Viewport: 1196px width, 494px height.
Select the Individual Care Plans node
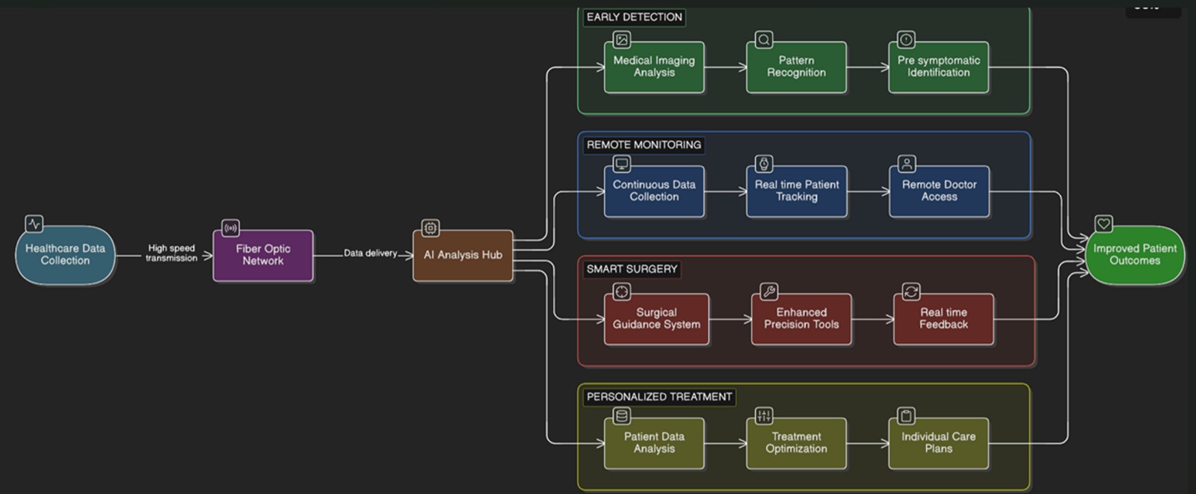click(x=938, y=443)
